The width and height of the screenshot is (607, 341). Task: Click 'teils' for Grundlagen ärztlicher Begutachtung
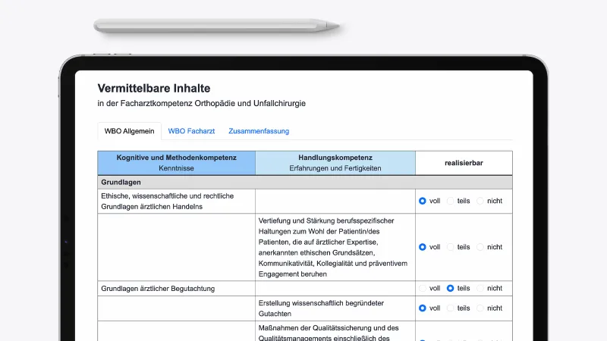[x=451, y=289]
